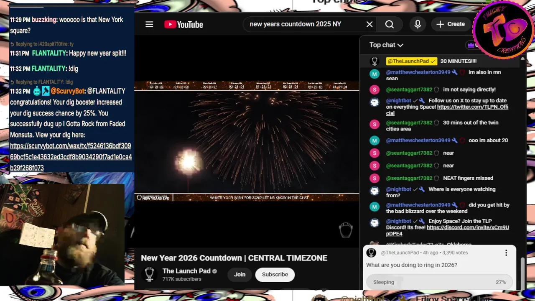The height and width of the screenshot is (301, 535).
Task: Click 'did you get hit by the bad blizzard' message
Action: click(x=447, y=208)
